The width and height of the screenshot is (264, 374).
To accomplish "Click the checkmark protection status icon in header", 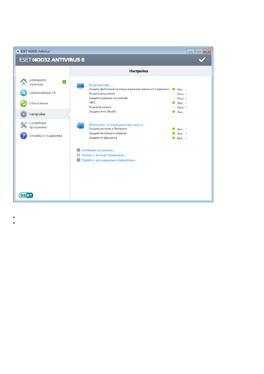I will pyautogui.click(x=202, y=60).
